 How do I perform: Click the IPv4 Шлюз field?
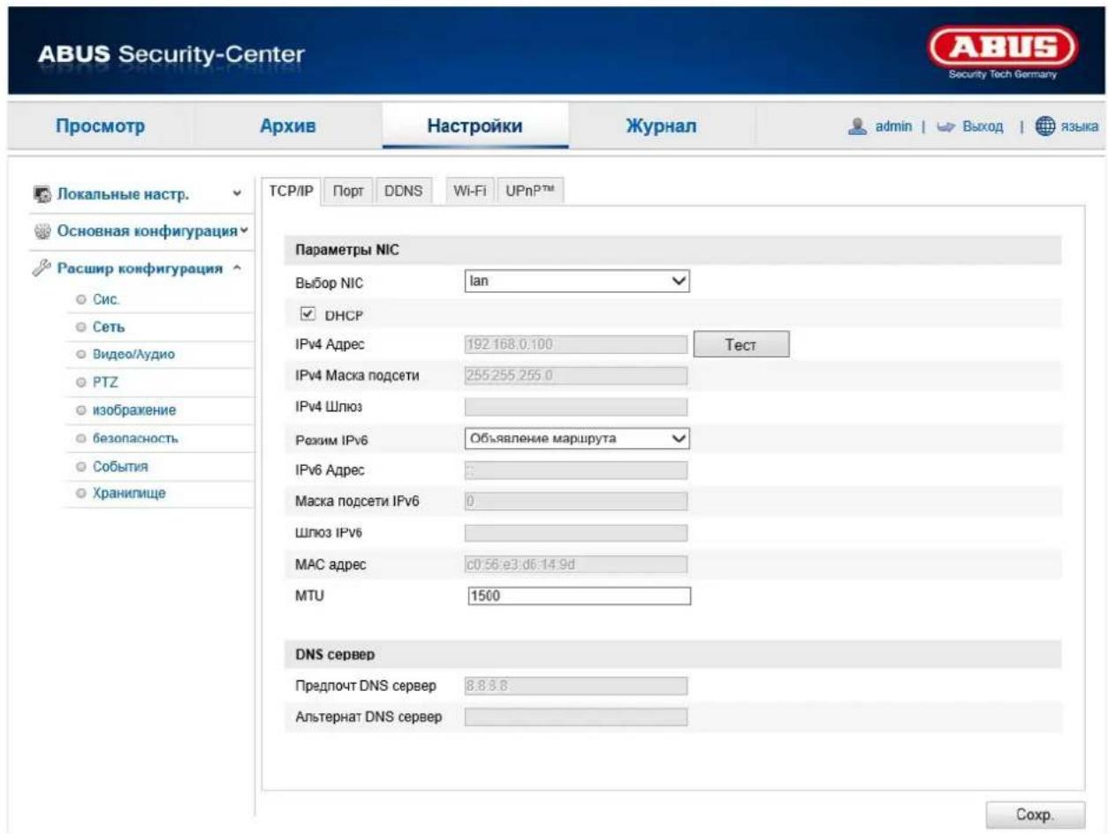tap(576, 407)
